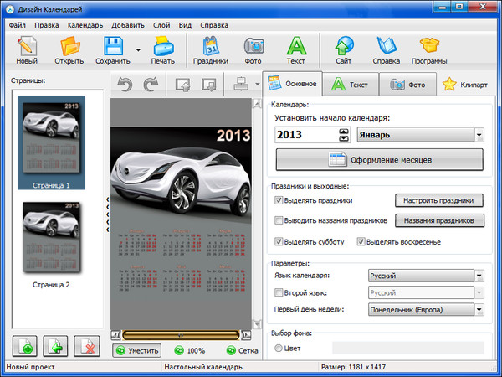Click the page icon with the green arrow

(55, 346)
